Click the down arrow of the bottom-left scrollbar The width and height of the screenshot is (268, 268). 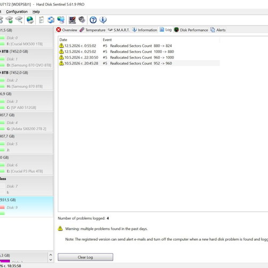(51, 259)
